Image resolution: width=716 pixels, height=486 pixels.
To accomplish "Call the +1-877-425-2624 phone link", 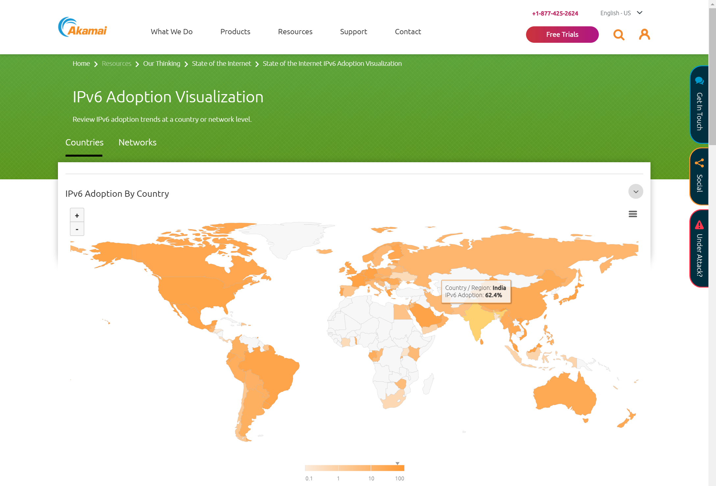I will 555,13.
